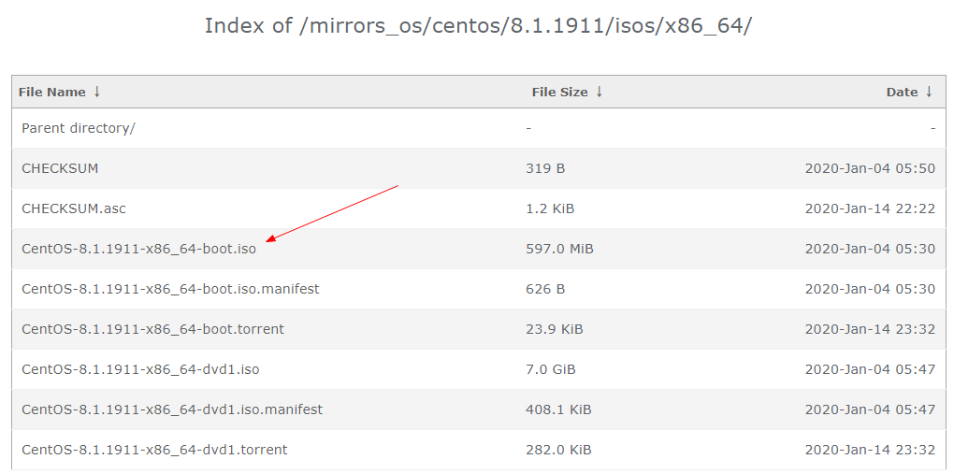Download the x86_64-dvd1.torrent file
Image resolution: width=954 pixels, height=474 pixels.
pos(154,450)
